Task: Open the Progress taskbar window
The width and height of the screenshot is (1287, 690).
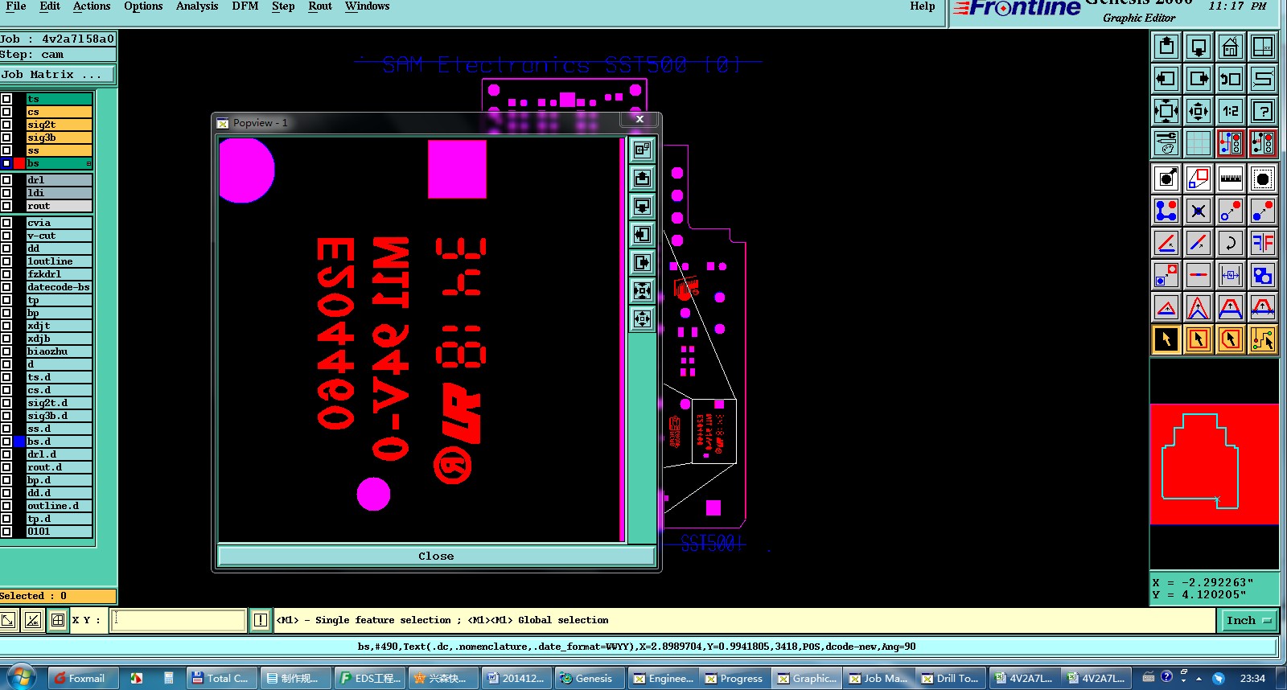Action: tap(734, 678)
